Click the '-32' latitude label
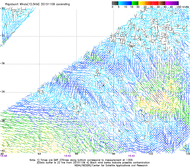190x167 pixels. coord(2,35)
